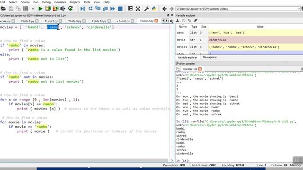Image resolution: width=303 pixels, height=170 pixels.
Task: Click the remove all variables eraser icon
Action: [x=196, y=20]
